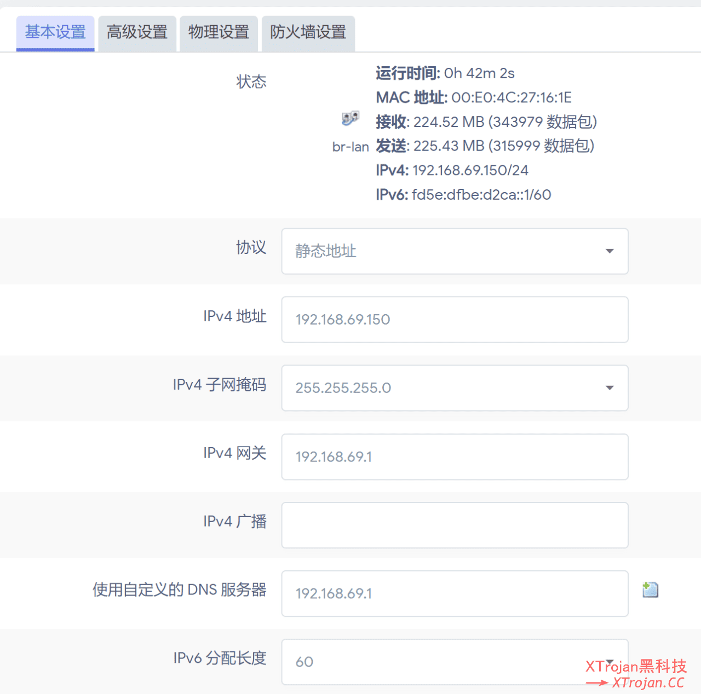Click the 发送 225.43 MB status line

tap(485, 146)
